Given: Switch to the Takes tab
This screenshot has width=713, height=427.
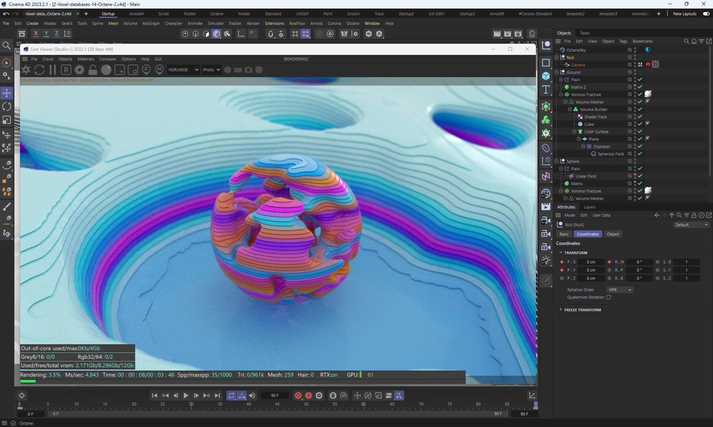Looking at the screenshot, I should click(x=585, y=33).
